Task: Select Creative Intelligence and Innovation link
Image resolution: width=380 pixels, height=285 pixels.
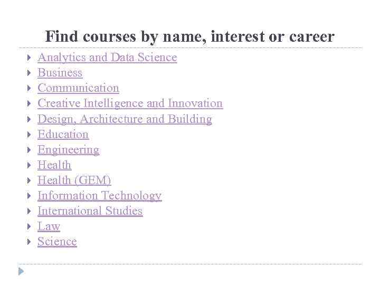Action: (x=130, y=103)
